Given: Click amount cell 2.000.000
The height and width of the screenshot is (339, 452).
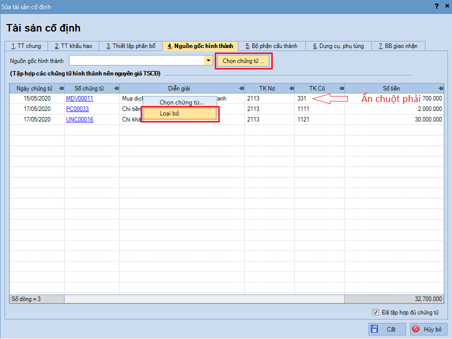Looking at the screenshot, I should 394,109.
